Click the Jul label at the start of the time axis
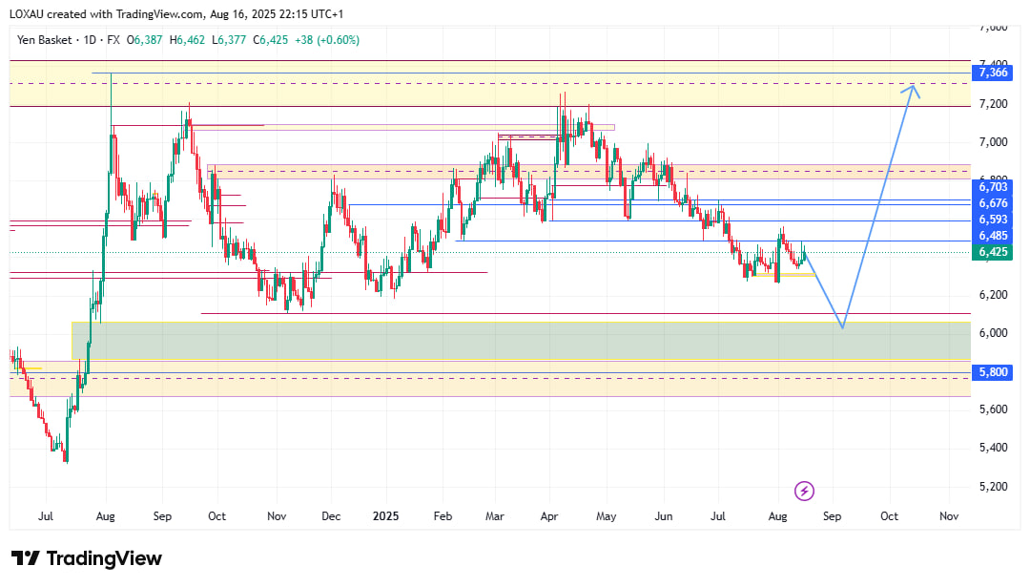1030x587 pixels. tap(46, 516)
